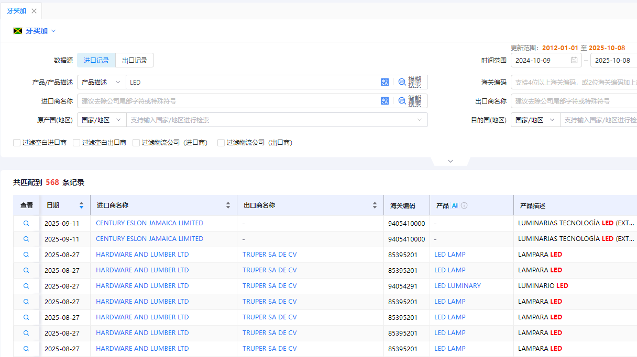Check the 过滤空白出口商 filter option

pos(76,142)
